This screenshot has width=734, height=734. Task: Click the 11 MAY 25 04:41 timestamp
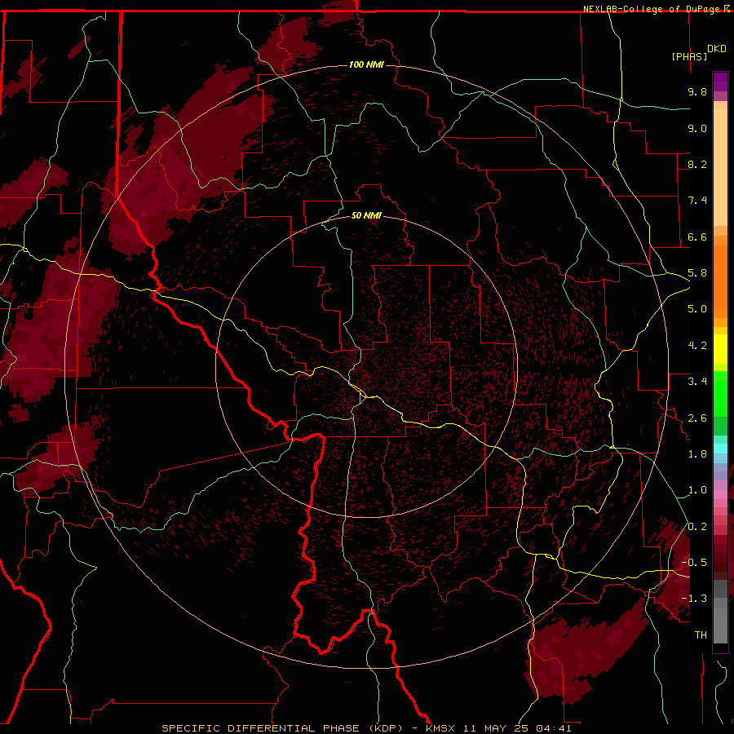517,728
